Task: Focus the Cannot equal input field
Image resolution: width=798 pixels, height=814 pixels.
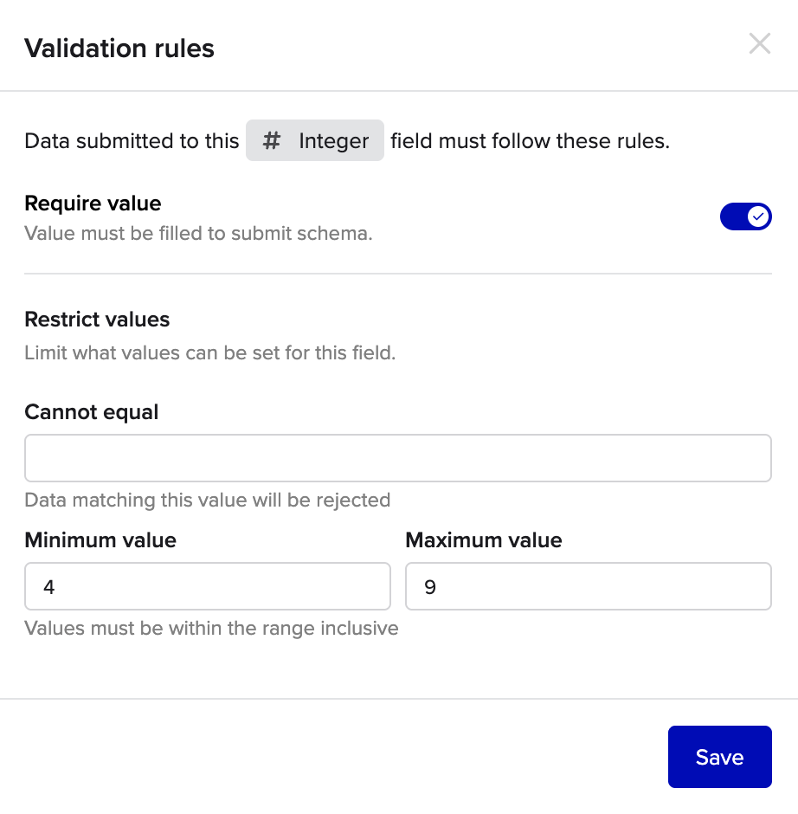Action: click(x=397, y=458)
